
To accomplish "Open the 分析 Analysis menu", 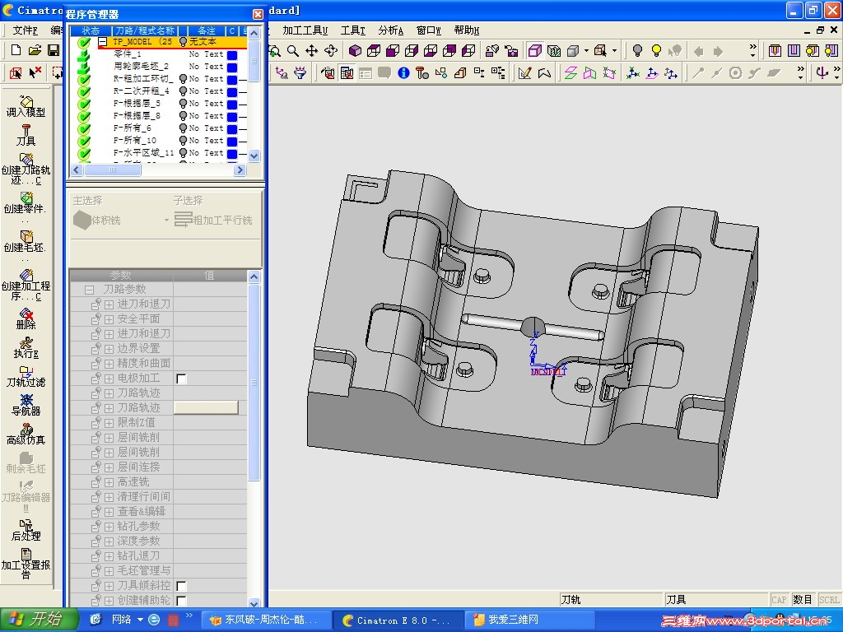I will click(390, 30).
